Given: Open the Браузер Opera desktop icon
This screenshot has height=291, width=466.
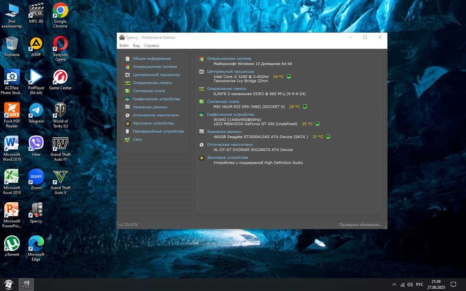Looking at the screenshot, I should click(x=60, y=49).
